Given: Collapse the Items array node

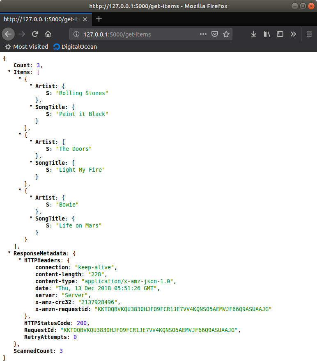Looking at the screenshot, I should 9,72.
